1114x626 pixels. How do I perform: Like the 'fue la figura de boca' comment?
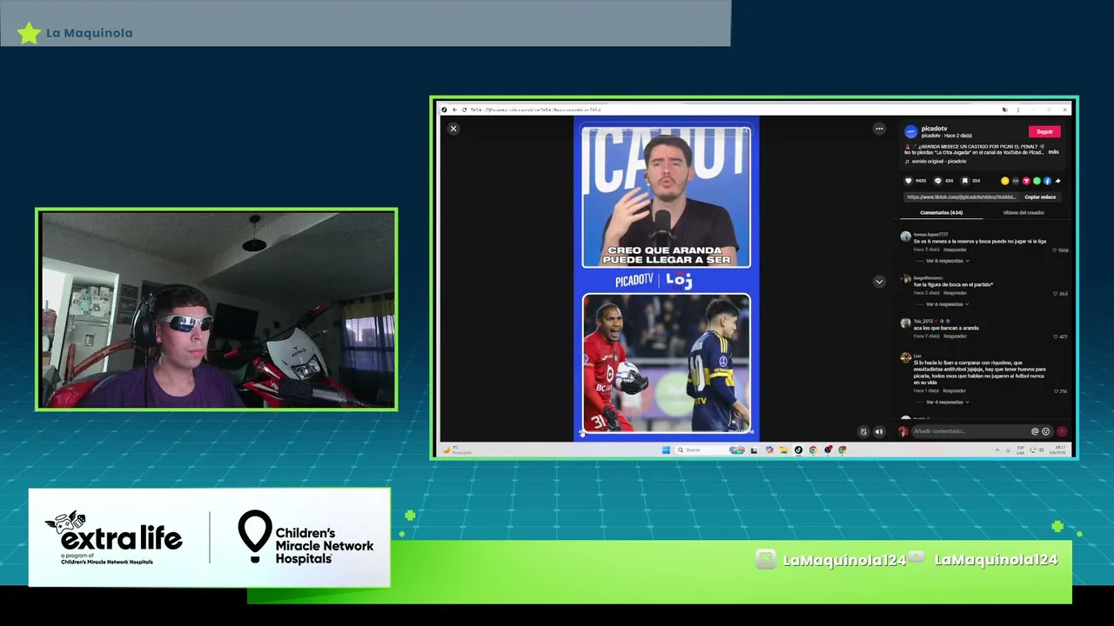[1055, 294]
